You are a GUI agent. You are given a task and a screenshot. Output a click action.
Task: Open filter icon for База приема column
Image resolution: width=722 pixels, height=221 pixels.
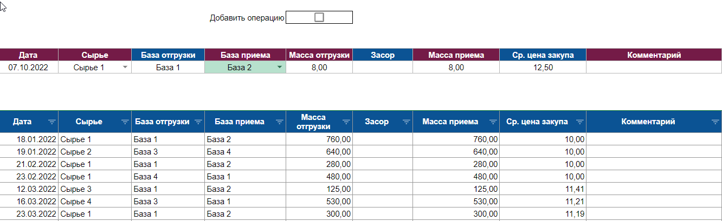pos(279,122)
